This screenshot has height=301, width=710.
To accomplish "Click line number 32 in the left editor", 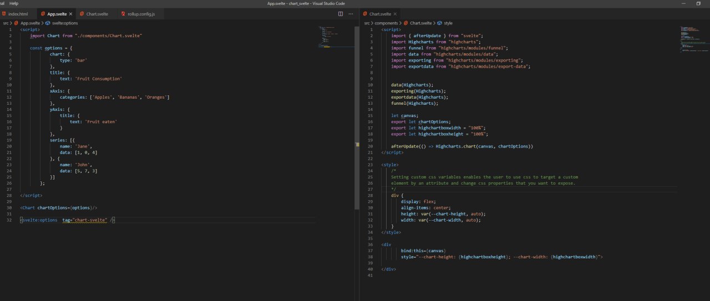I will coord(10,220).
